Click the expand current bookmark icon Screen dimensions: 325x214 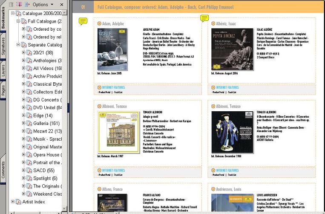coord(27,4)
